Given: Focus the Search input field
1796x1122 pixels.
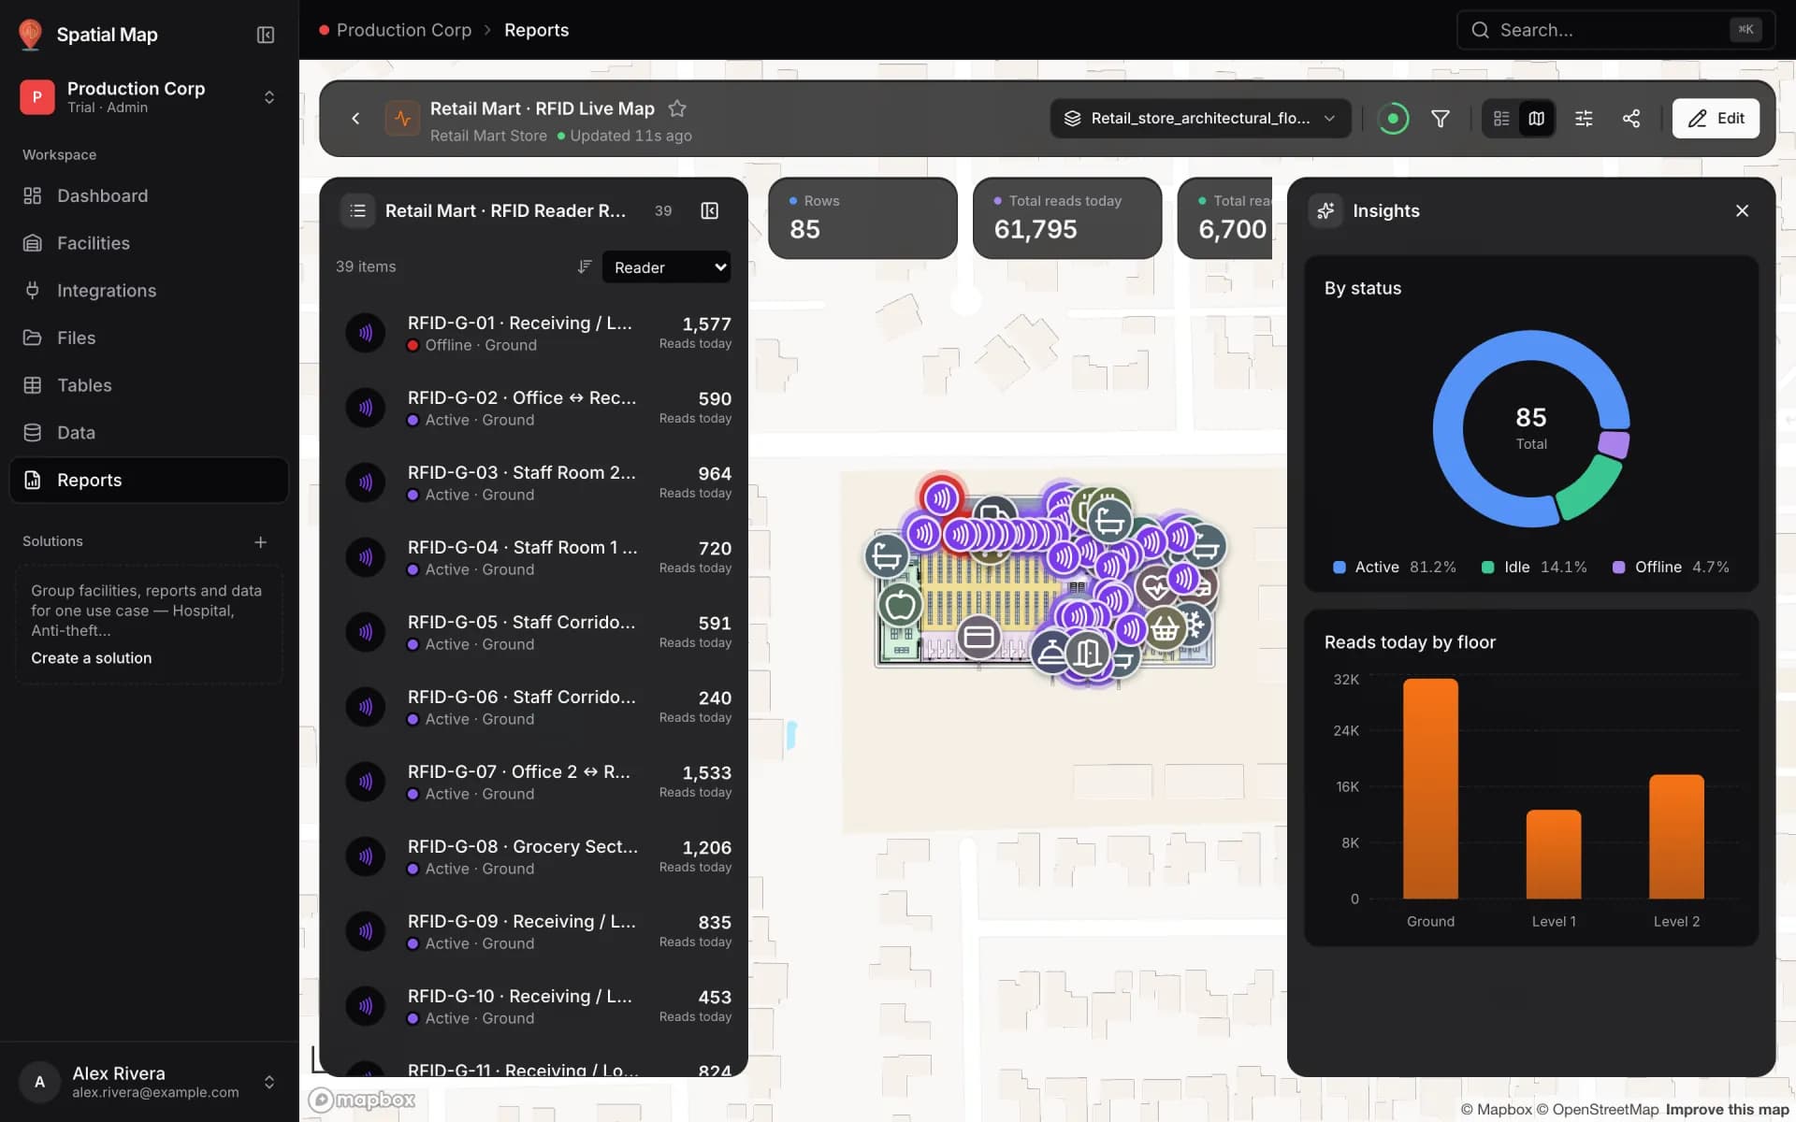Looking at the screenshot, I should click(x=1615, y=30).
